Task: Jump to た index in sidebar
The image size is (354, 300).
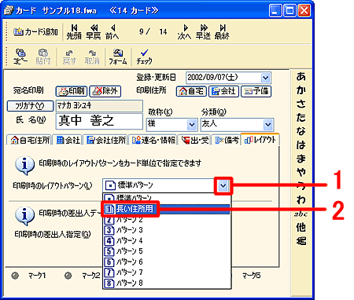Action: pos(301,117)
